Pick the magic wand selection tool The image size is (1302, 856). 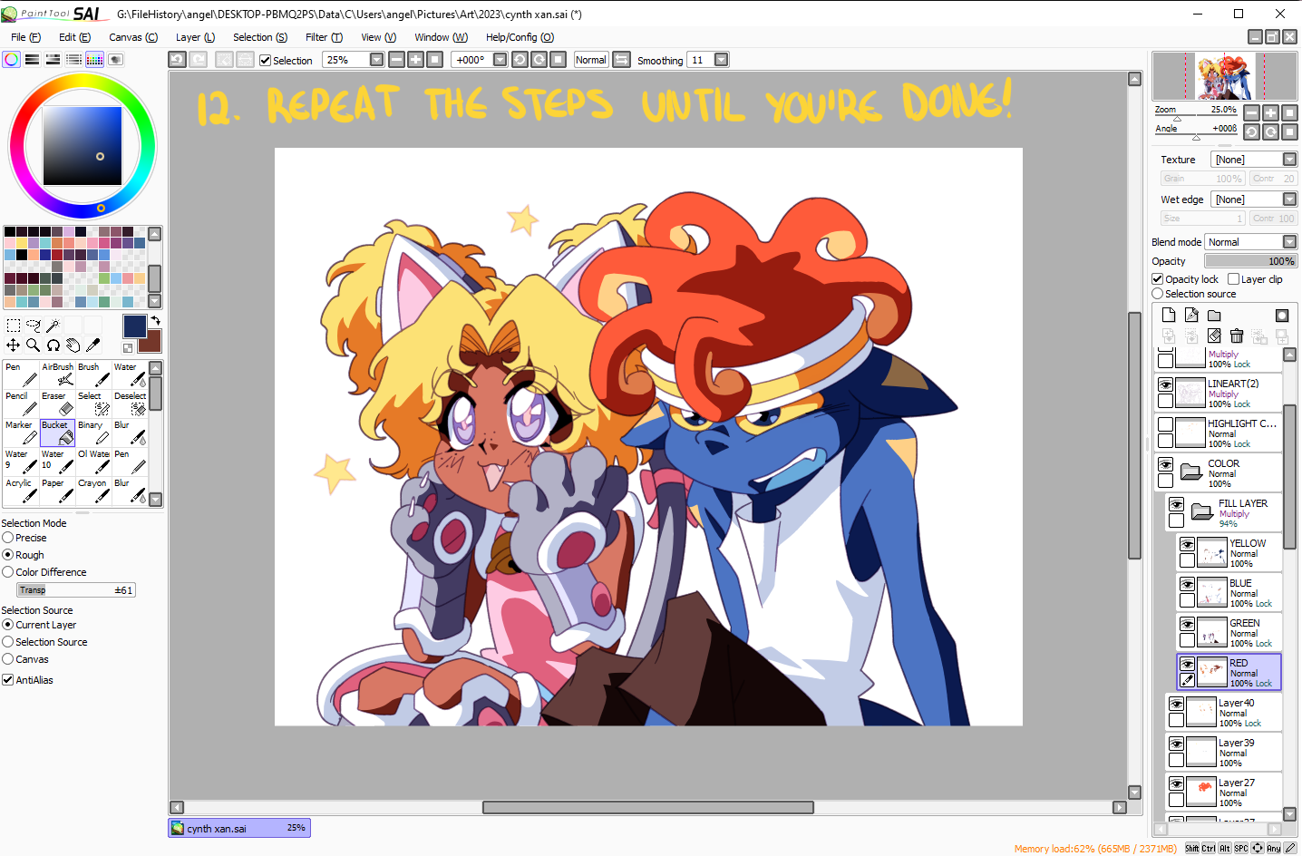[53, 326]
